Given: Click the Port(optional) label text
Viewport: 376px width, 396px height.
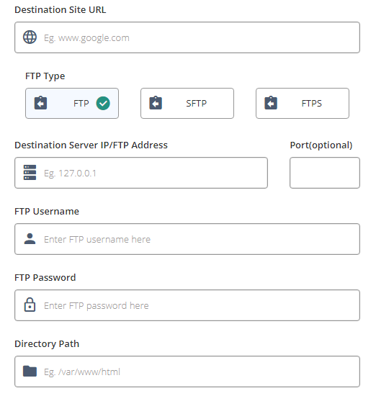Looking at the screenshot, I should pyautogui.click(x=321, y=145).
